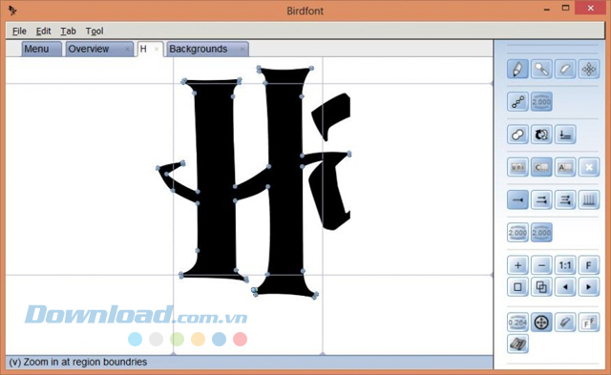The image size is (611, 375).
Task: Select the zoom magnifier tool
Action: pos(541,70)
